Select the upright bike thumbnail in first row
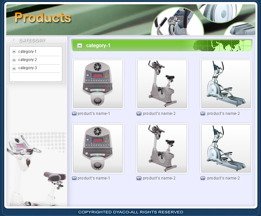 tap(162, 84)
